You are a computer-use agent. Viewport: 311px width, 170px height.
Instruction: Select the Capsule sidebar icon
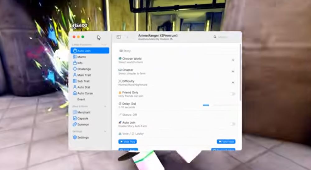[75, 118]
